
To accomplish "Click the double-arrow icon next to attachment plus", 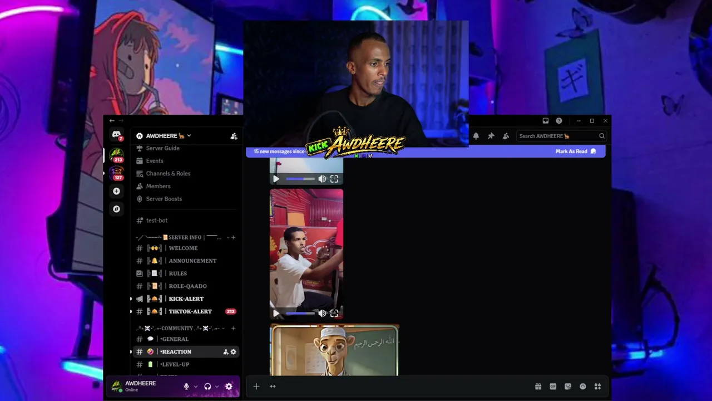I will 273,387.
